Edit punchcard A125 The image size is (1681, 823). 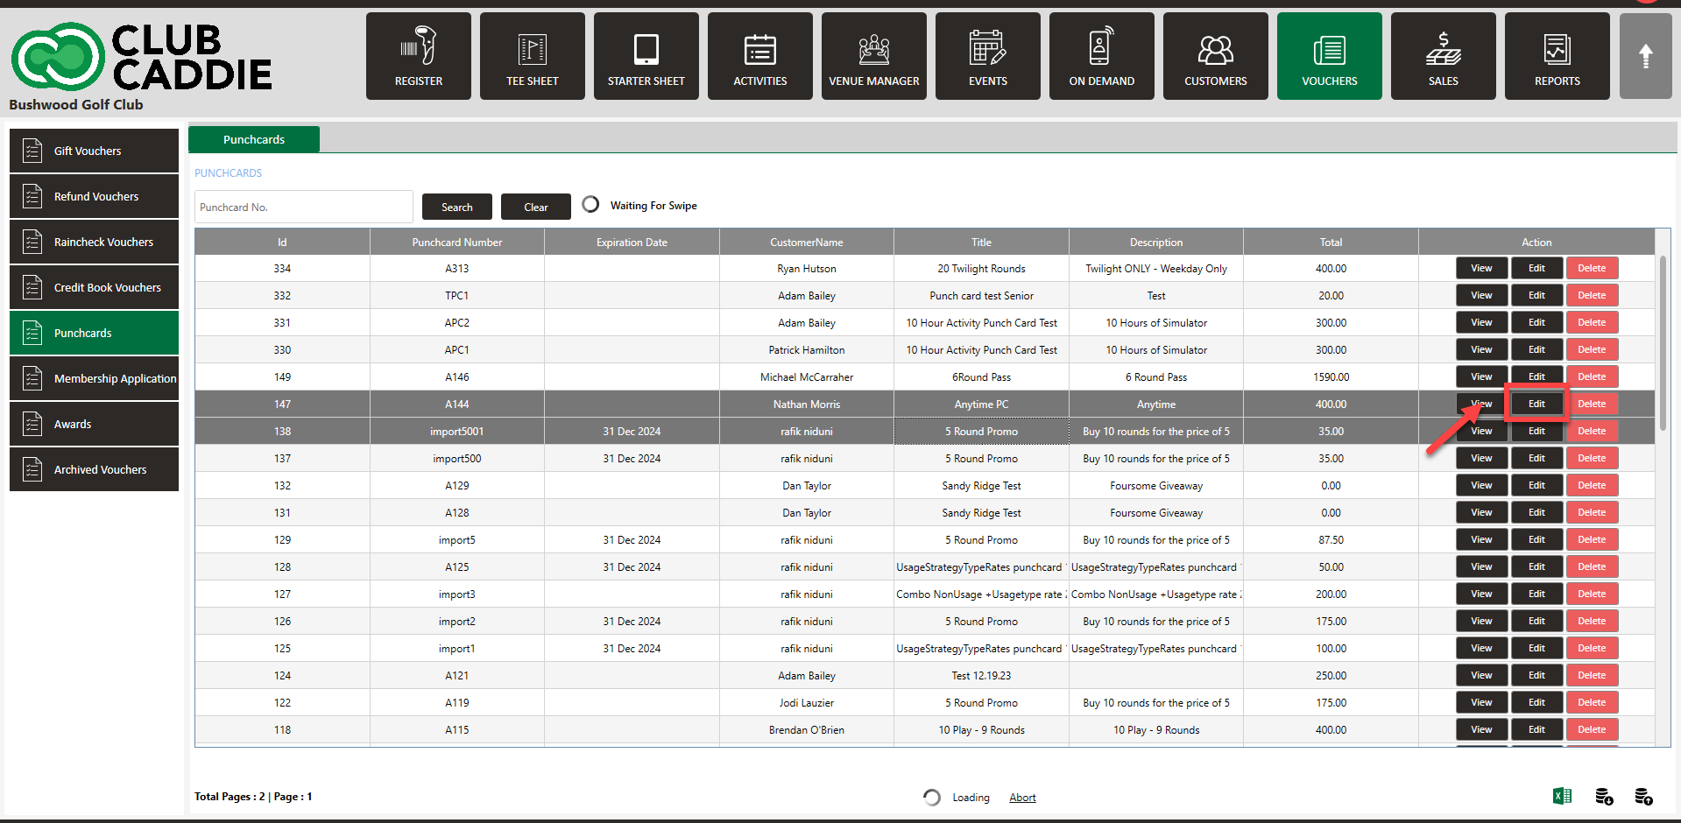coord(1536,566)
